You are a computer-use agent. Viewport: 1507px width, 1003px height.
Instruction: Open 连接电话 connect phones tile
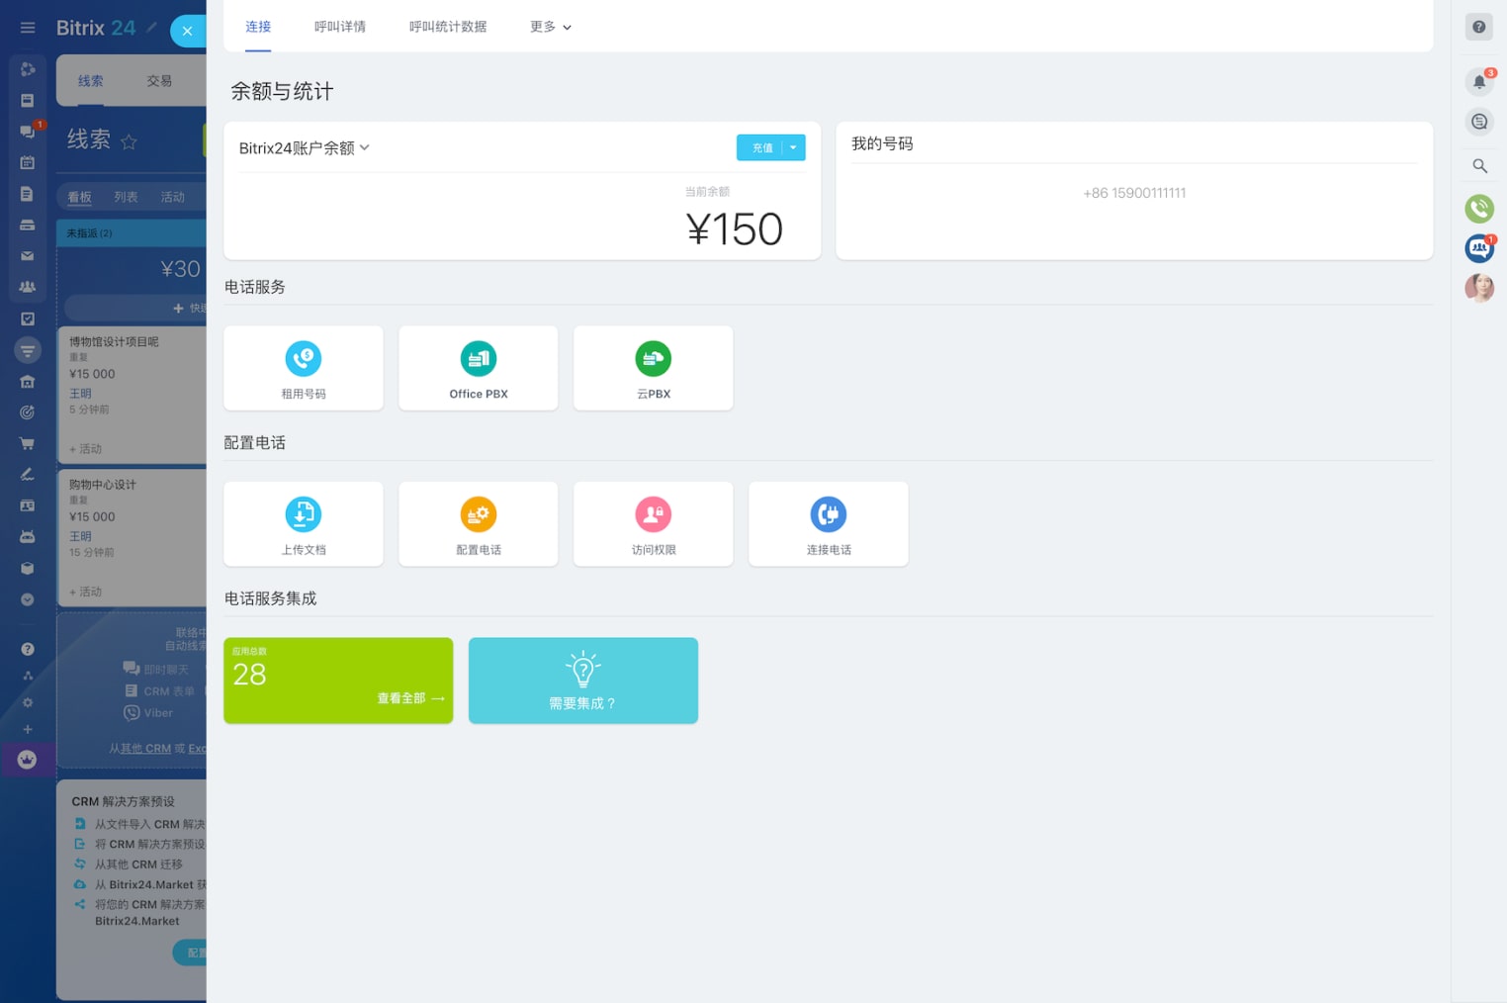pyautogui.click(x=829, y=524)
